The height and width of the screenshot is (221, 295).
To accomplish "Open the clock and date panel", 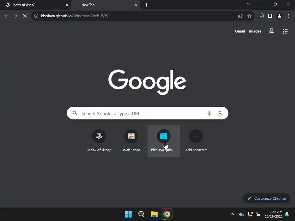I will point(274,214).
